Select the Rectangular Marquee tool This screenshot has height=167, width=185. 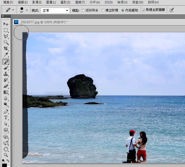(x=6, y=30)
